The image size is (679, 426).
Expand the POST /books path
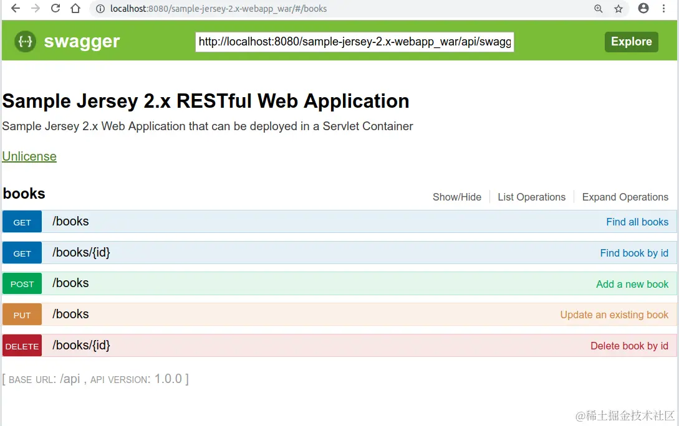point(70,283)
